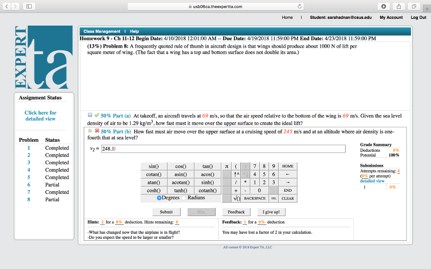
Task: Select Degrees angle mode
Action: tap(159, 198)
